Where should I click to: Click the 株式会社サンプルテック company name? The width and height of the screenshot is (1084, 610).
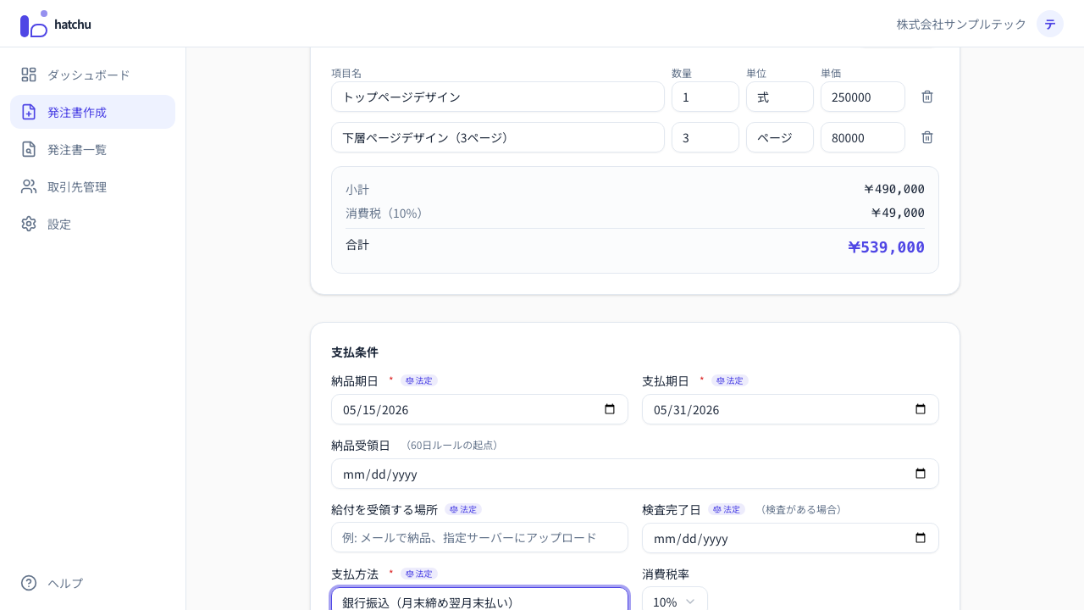tap(961, 24)
